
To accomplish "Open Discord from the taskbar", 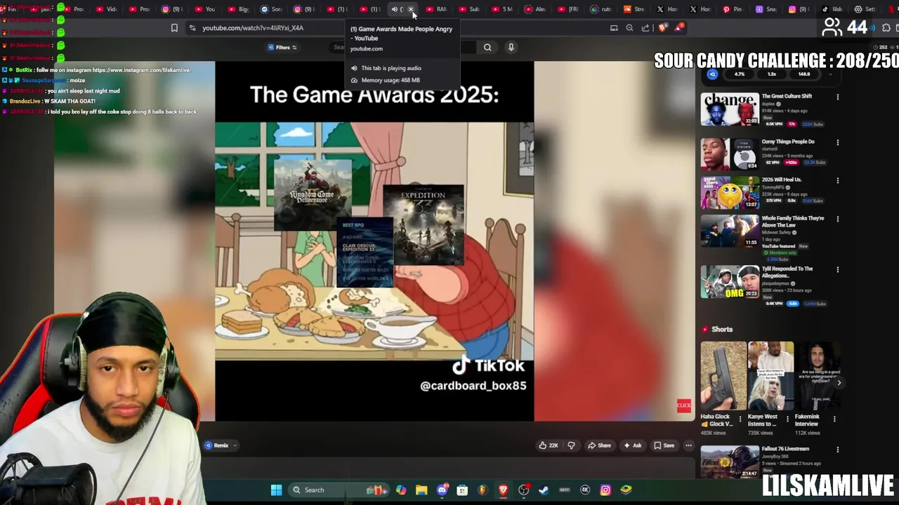I will point(442,490).
